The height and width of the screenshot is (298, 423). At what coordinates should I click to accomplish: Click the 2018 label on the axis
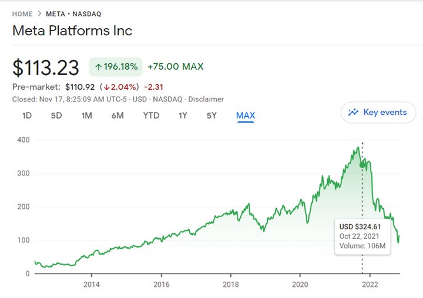click(231, 285)
